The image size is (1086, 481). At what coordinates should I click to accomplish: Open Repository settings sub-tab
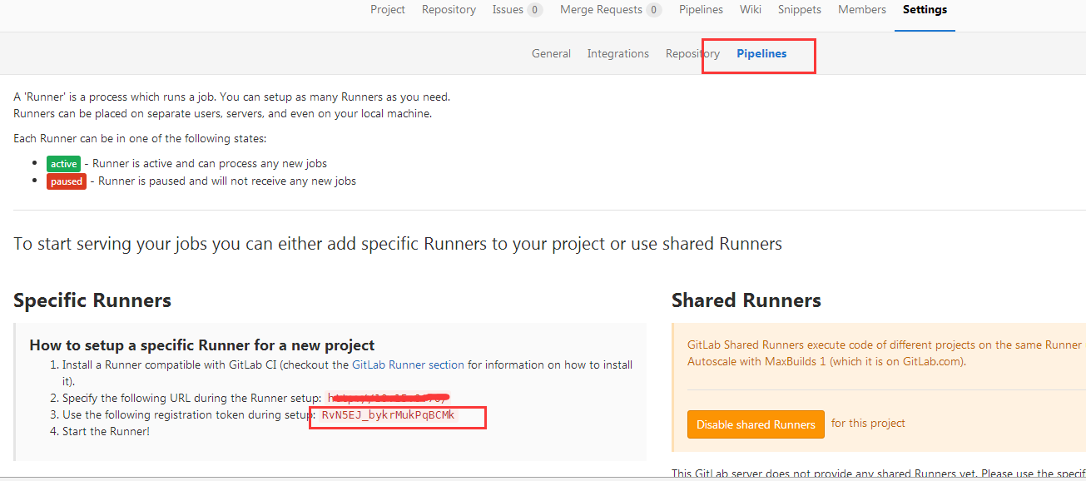point(692,53)
